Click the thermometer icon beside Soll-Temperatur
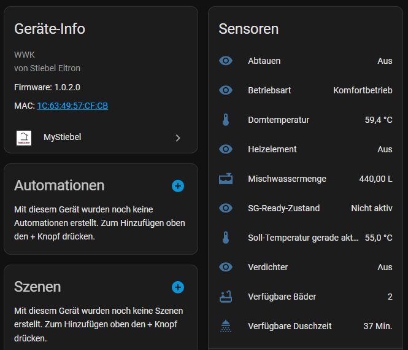408x350 pixels. (x=226, y=238)
